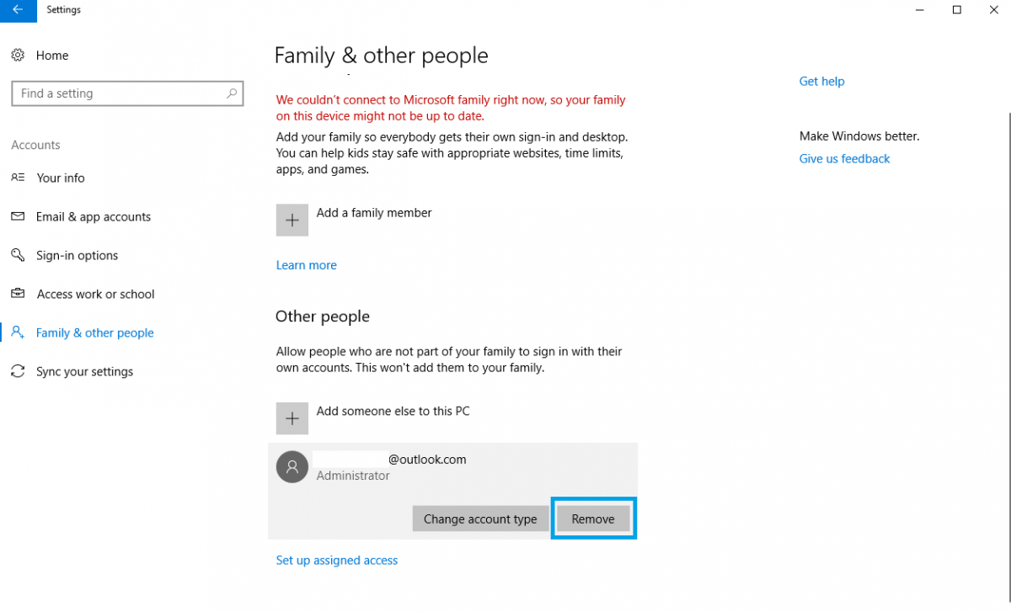This screenshot has height=612, width=1011.
Task: Click the Sign-in options key icon
Action: click(18, 255)
